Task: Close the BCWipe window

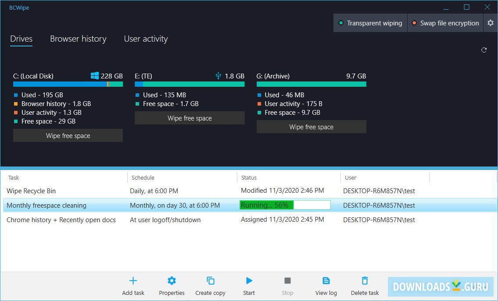Action: click(x=487, y=7)
